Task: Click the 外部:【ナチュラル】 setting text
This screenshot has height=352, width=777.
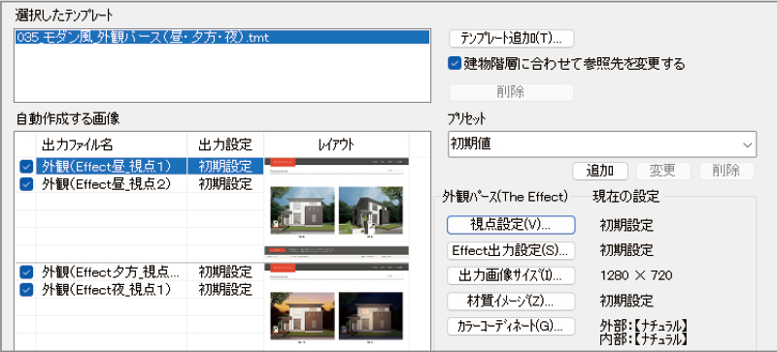Action: point(643,325)
